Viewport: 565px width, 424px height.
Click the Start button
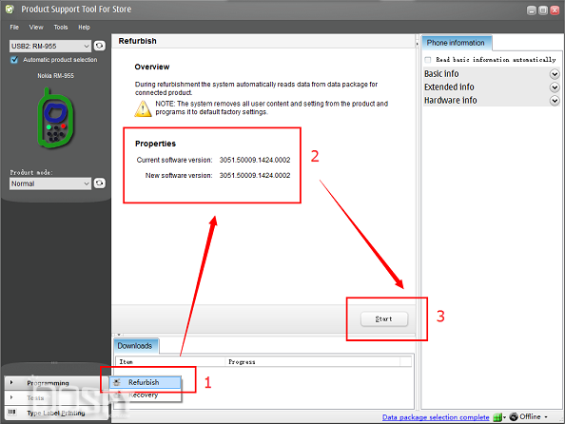point(384,319)
